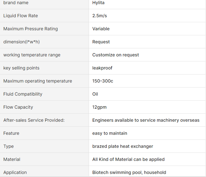Click the 'Customize on request' value
This screenshot has width=206, height=177.
(x=116, y=55)
